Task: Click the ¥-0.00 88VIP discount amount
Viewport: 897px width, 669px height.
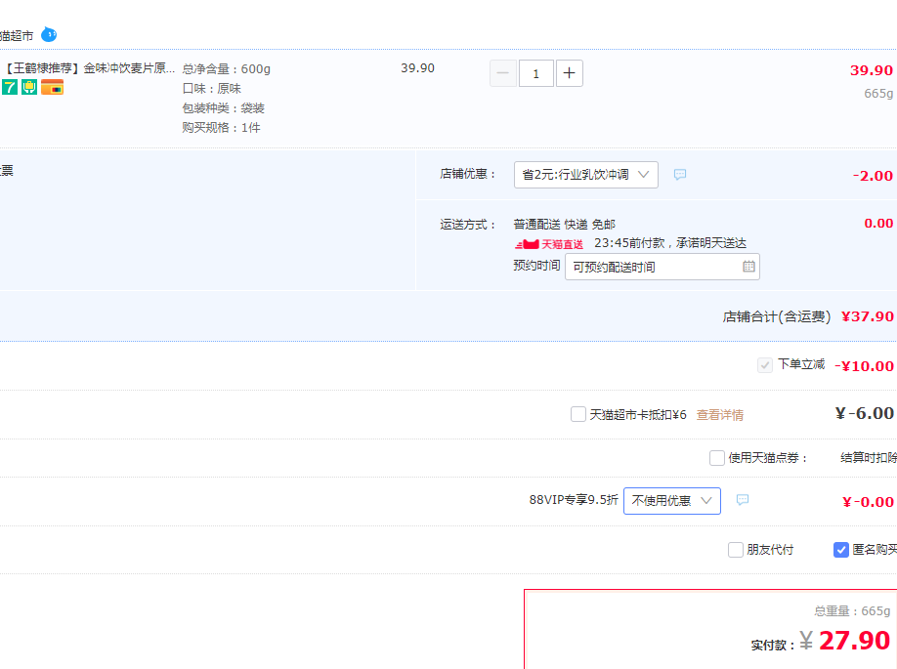Action: click(x=868, y=502)
